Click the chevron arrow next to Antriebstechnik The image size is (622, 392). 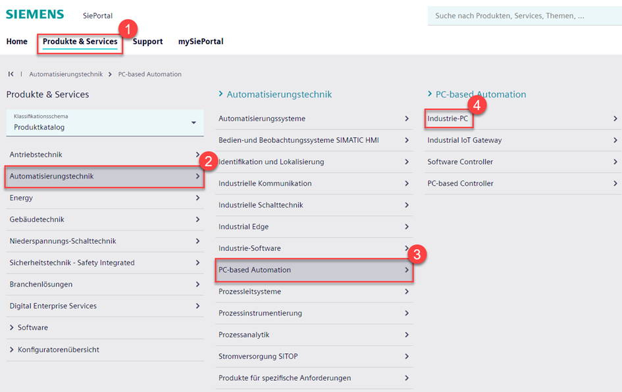(x=197, y=155)
